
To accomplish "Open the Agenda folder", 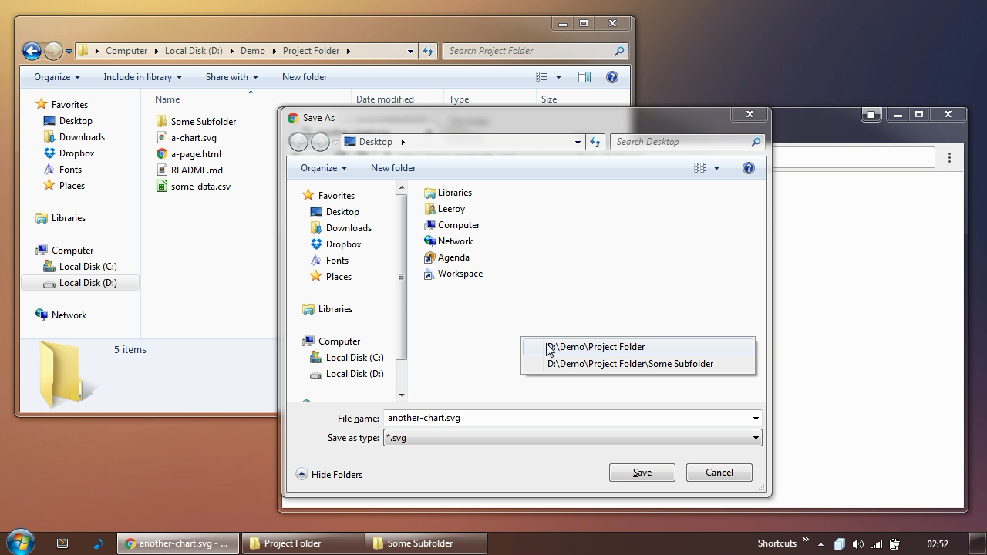I will (x=453, y=257).
